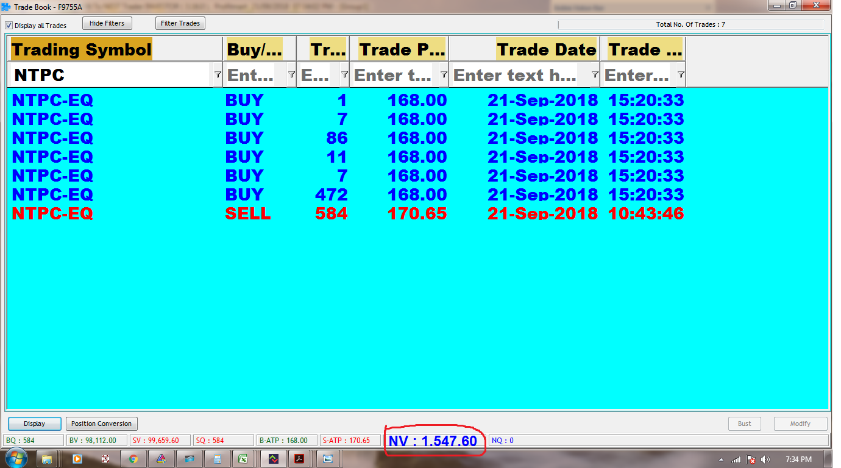Uncheck the Display all Trades checkbox
841x468 pixels.
(9, 26)
